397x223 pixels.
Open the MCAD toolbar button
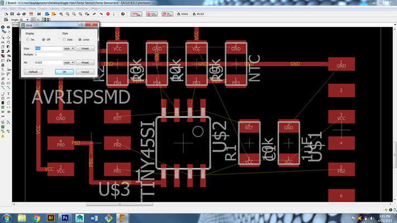coord(198,14)
